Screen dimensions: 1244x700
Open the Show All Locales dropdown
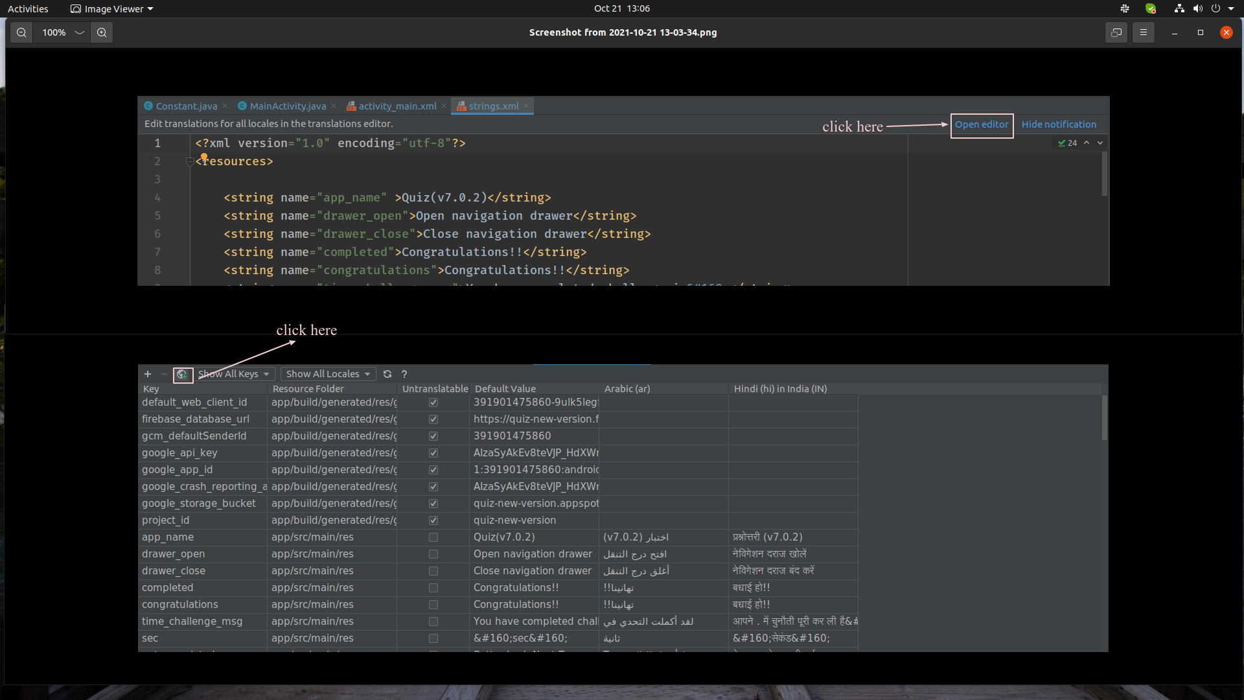328,374
